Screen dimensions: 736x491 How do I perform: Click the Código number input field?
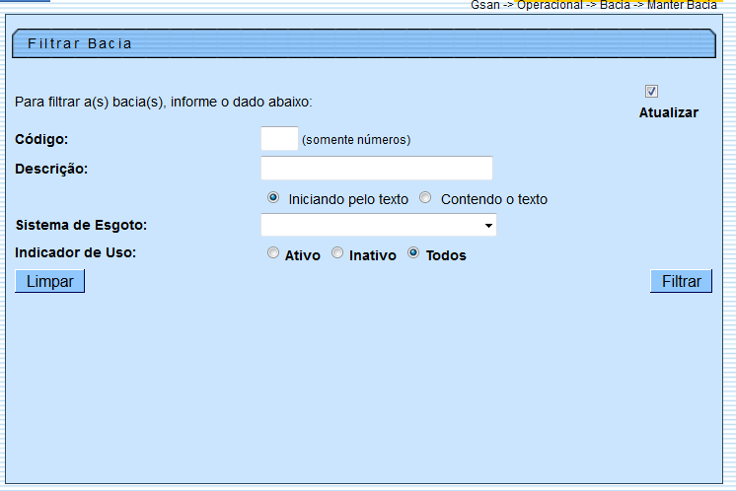tap(279, 139)
